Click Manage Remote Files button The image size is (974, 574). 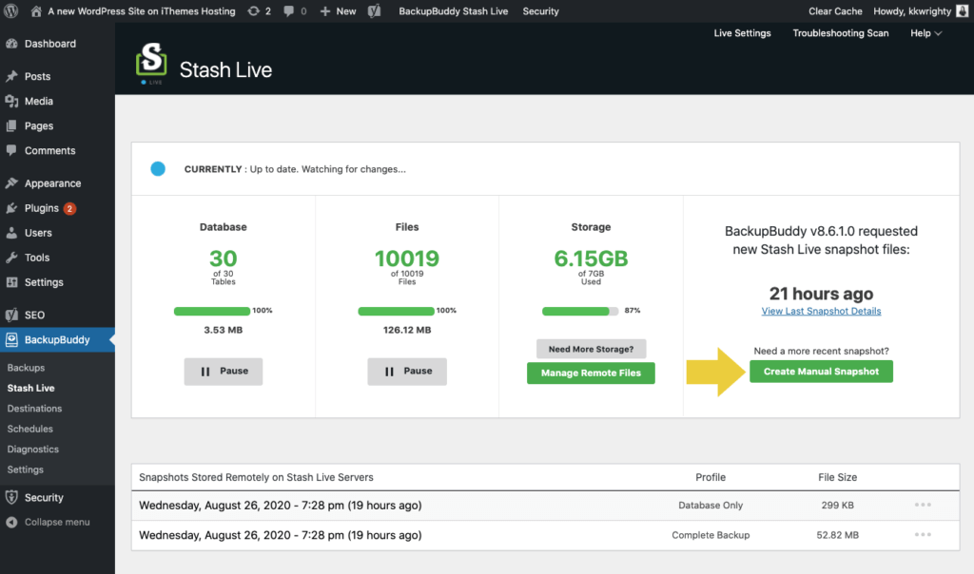click(591, 373)
